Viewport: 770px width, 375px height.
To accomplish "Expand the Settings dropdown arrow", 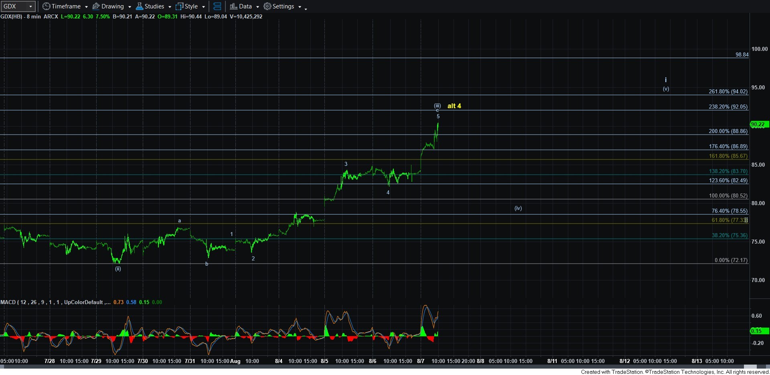I will [x=300, y=7].
